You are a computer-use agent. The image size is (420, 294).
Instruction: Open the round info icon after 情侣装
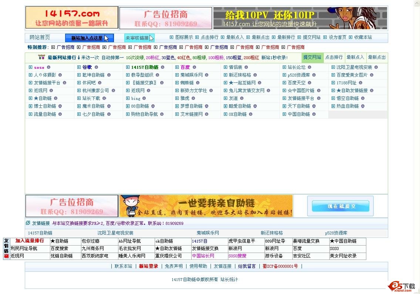246,67
